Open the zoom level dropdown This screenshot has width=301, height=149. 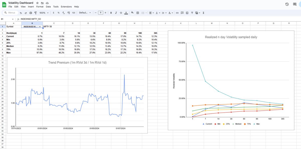click(x=44, y=13)
